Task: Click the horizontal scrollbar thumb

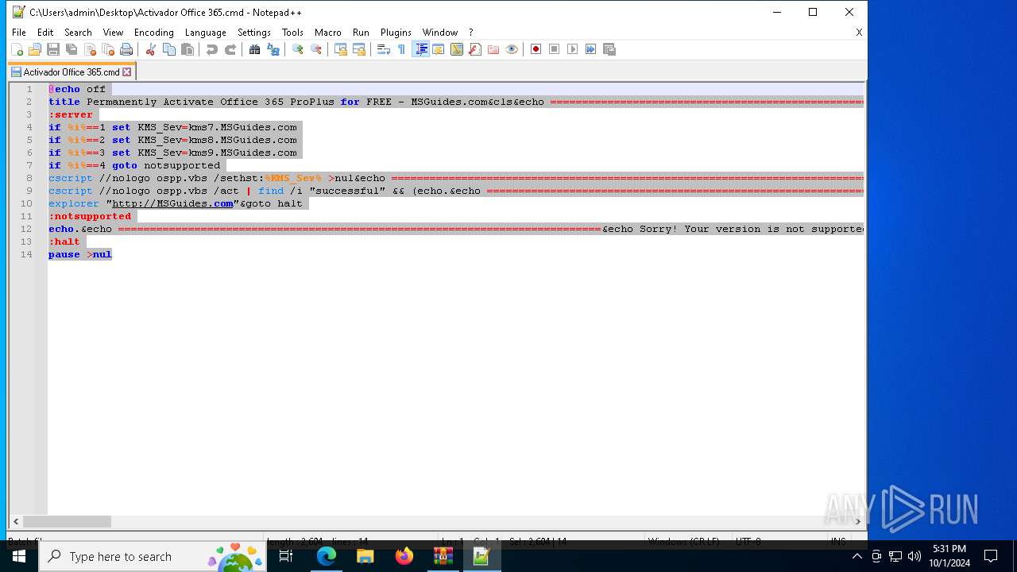Action: [x=67, y=521]
